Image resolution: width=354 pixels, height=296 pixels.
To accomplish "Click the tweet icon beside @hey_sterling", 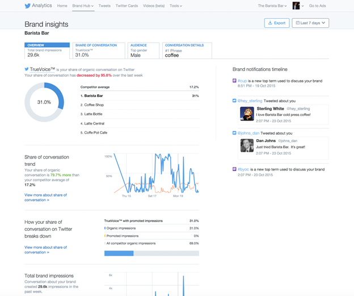I will tap(234, 101).
